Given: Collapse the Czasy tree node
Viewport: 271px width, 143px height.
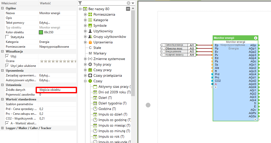Looking at the screenshot, I should click(85, 81).
